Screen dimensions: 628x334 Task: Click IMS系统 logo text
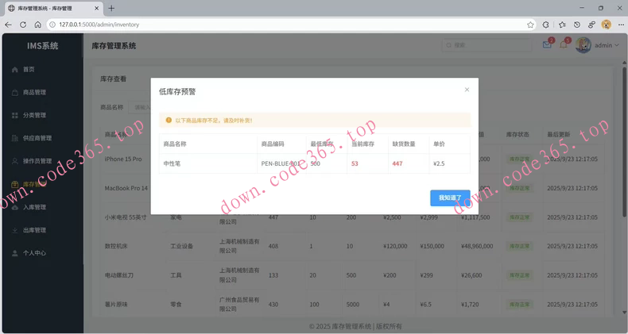pyautogui.click(x=42, y=46)
